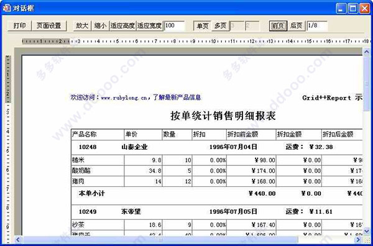
Task: Click customer name 山泰企业
Action: (x=134, y=147)
